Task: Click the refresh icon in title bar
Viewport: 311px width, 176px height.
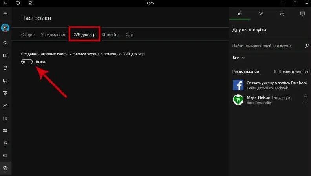Action: pos(18,3)
